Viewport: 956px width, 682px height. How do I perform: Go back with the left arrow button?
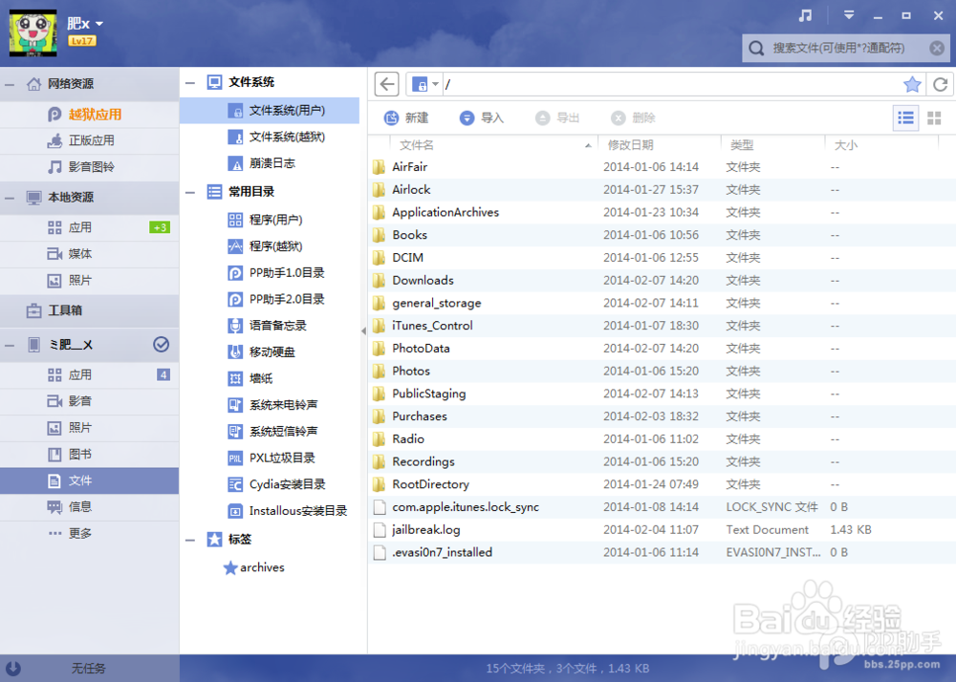pos(387,84)
